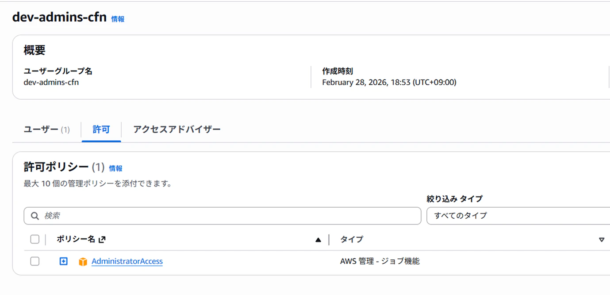Viewport: 610px width, 295px height.
Task: Tick the AdministratorAccess row checkbox
Action: coord(35,261)
